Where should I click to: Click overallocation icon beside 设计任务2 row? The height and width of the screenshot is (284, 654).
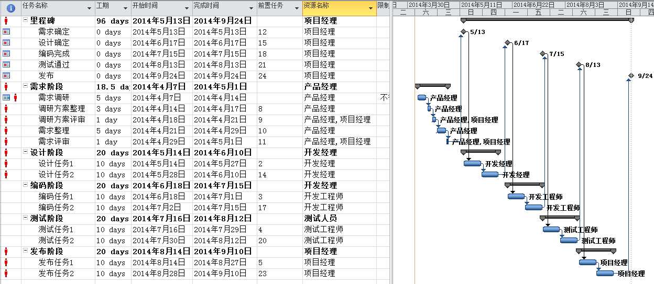pyautogui.click(x=6, y=175)
